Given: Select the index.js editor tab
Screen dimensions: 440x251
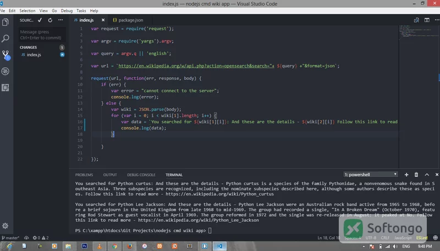Looking at the screenshot, I should pyautogui.click(x=86, y=20).
